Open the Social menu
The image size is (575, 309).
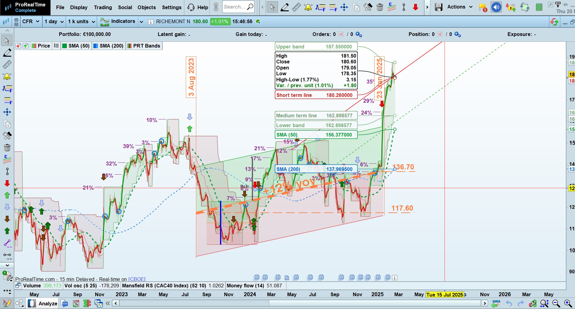[x=125, y=7]
